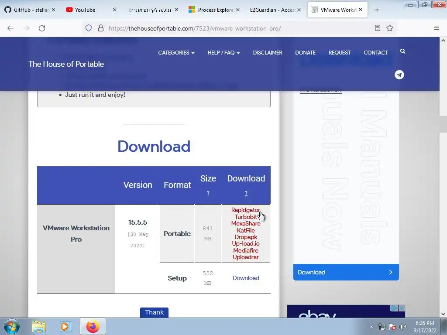Click The House of Portable site title
Screen dimensions: 447x335
point(66,64)
